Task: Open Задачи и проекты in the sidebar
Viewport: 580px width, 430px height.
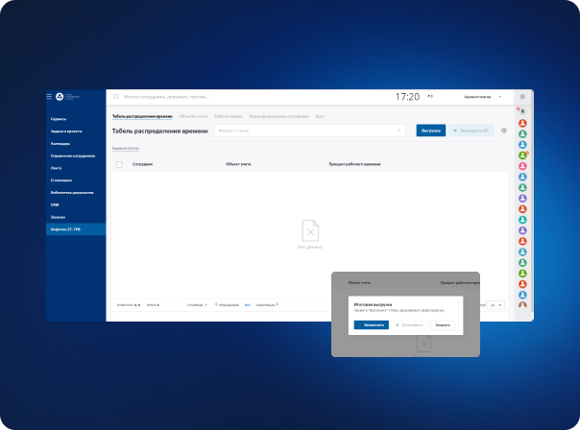Action: tap(66, 131)
